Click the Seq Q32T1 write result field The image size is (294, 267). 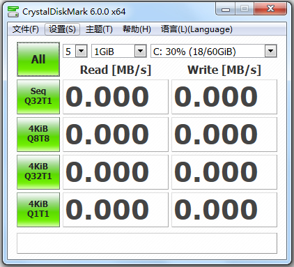point(224,97)
